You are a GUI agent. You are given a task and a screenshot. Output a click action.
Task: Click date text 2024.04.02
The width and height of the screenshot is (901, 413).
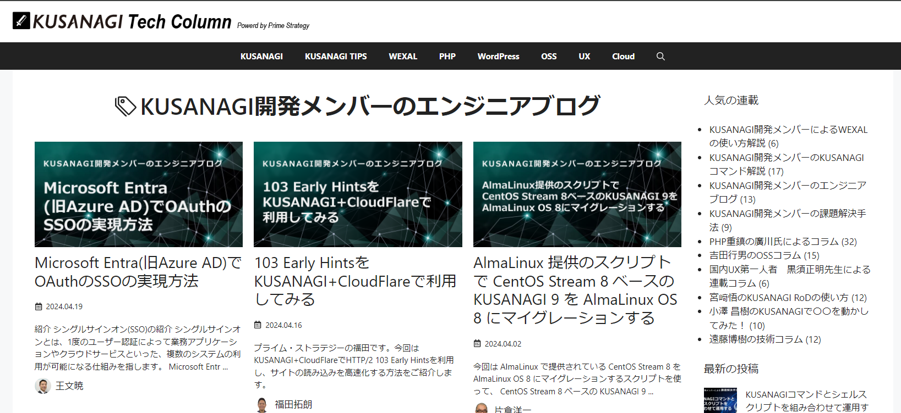coord(503,344)
